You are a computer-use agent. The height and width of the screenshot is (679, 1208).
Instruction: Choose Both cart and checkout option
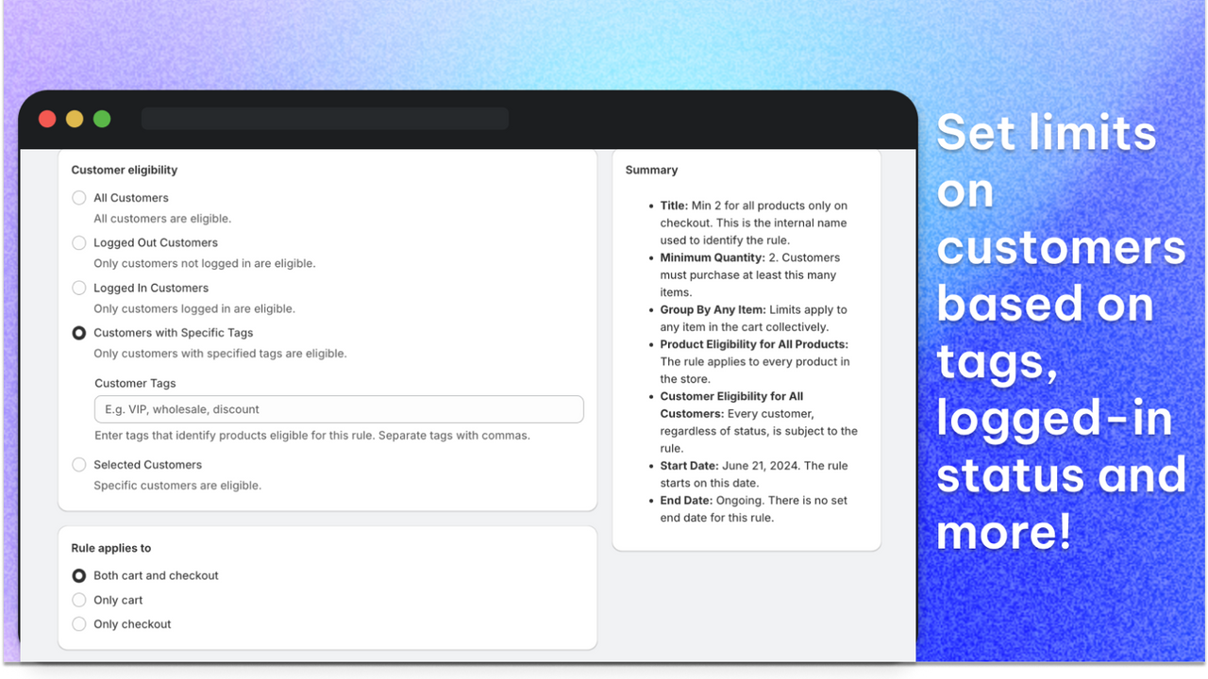[x=78, y=575]
